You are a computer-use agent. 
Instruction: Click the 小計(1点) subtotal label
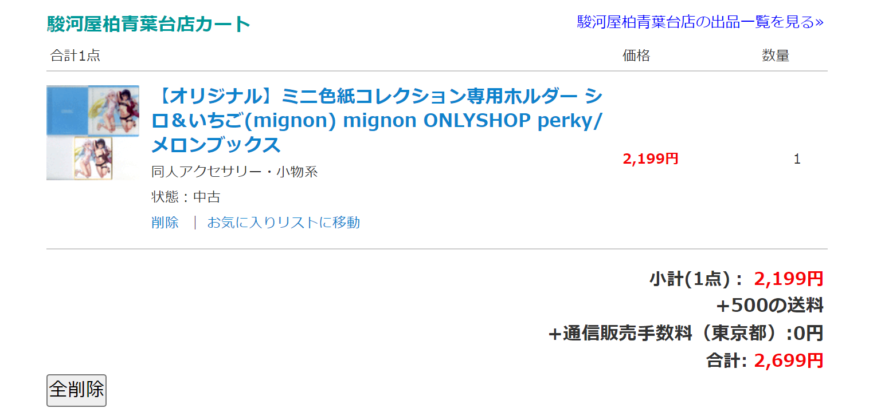[696, 279]
